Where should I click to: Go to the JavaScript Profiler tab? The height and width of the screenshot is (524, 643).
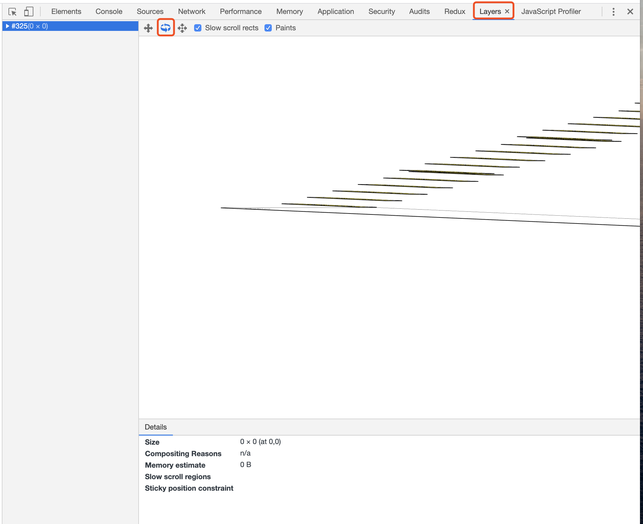pyautogui.click(x=551, y=12)
